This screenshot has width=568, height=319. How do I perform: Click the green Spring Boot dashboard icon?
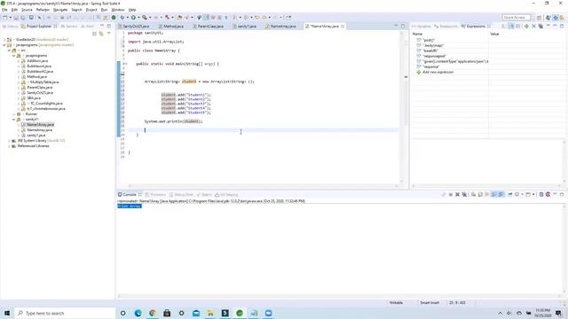point(114,18)
